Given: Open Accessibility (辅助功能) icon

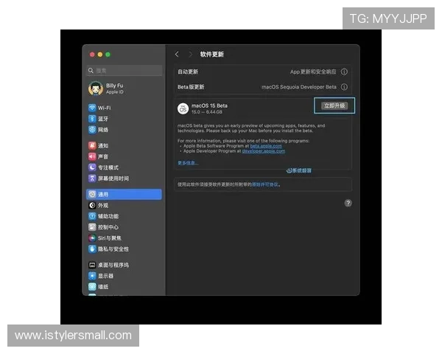Looking at the screenshot, I should pos(92,216).
